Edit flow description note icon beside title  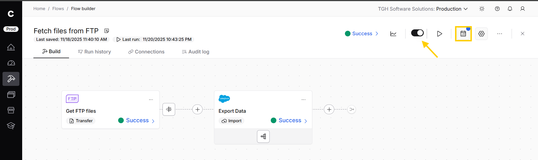click(x=107, y=31)
